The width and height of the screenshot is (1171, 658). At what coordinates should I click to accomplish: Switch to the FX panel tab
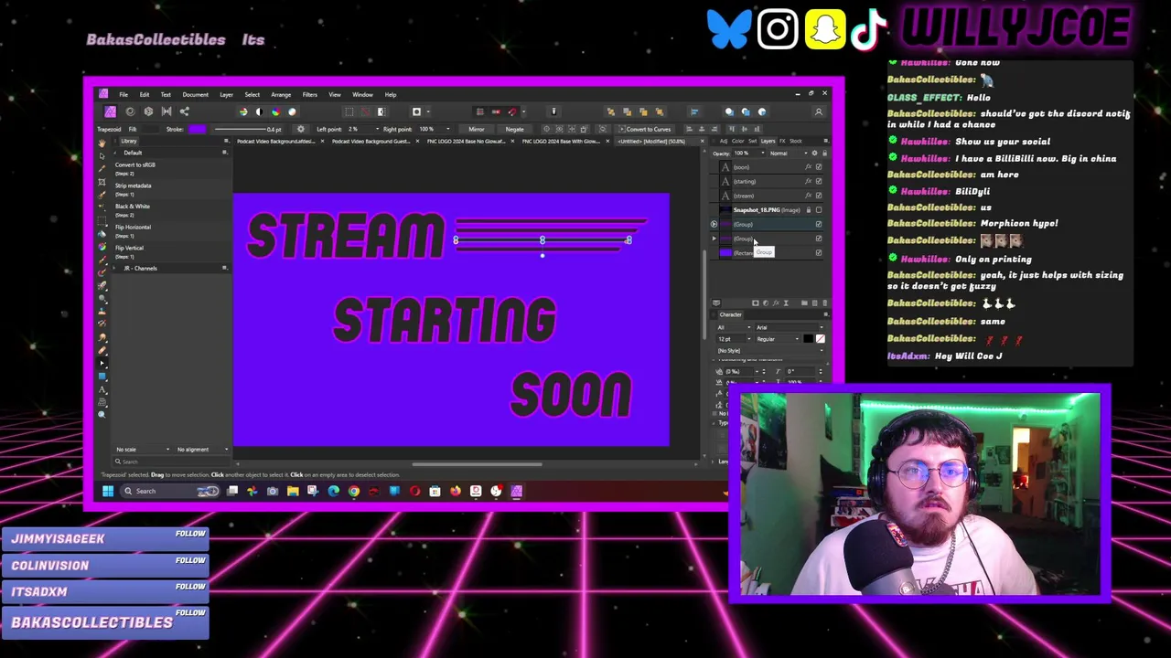[x=782, y=141]
